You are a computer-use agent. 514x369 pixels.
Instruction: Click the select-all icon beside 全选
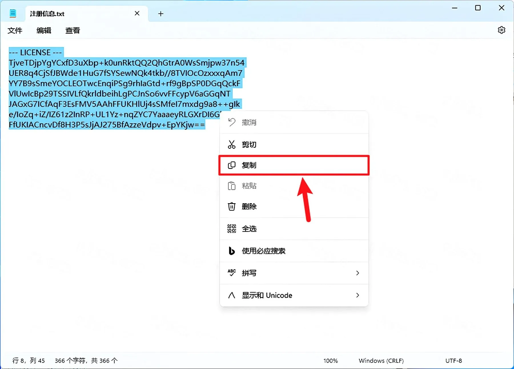[232, 229]
